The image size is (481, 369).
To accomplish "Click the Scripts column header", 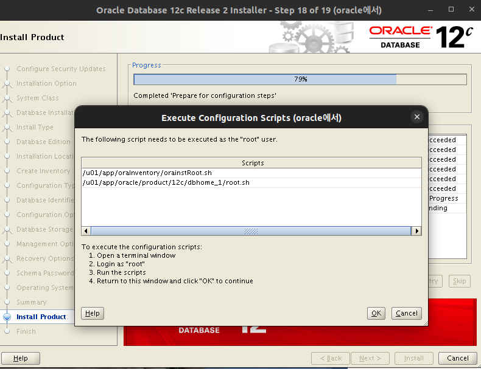I will click(x=251, y=163).
